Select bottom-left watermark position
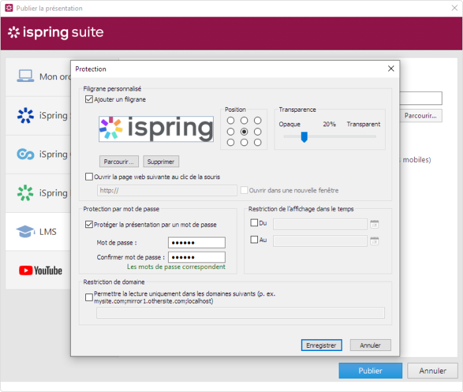This screenshot has height=392, width=463. 231,142
